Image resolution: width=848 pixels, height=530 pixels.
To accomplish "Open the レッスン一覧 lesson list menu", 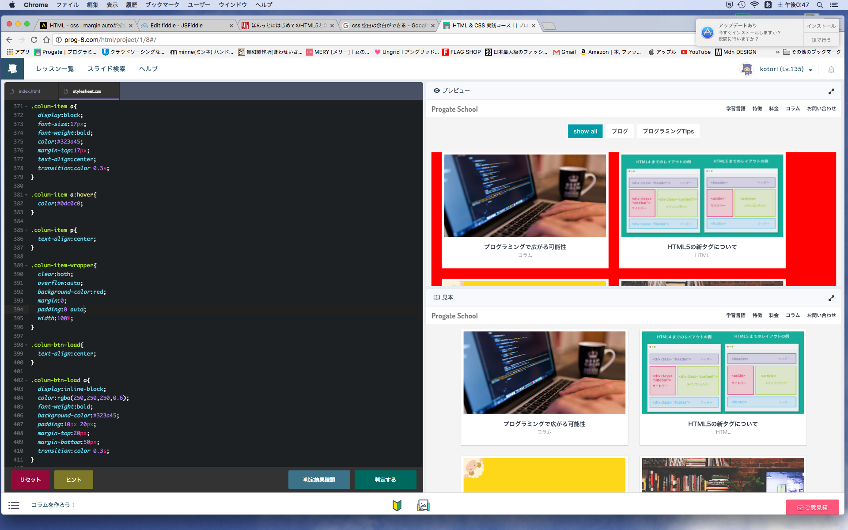I will click(x=55, y=69).
